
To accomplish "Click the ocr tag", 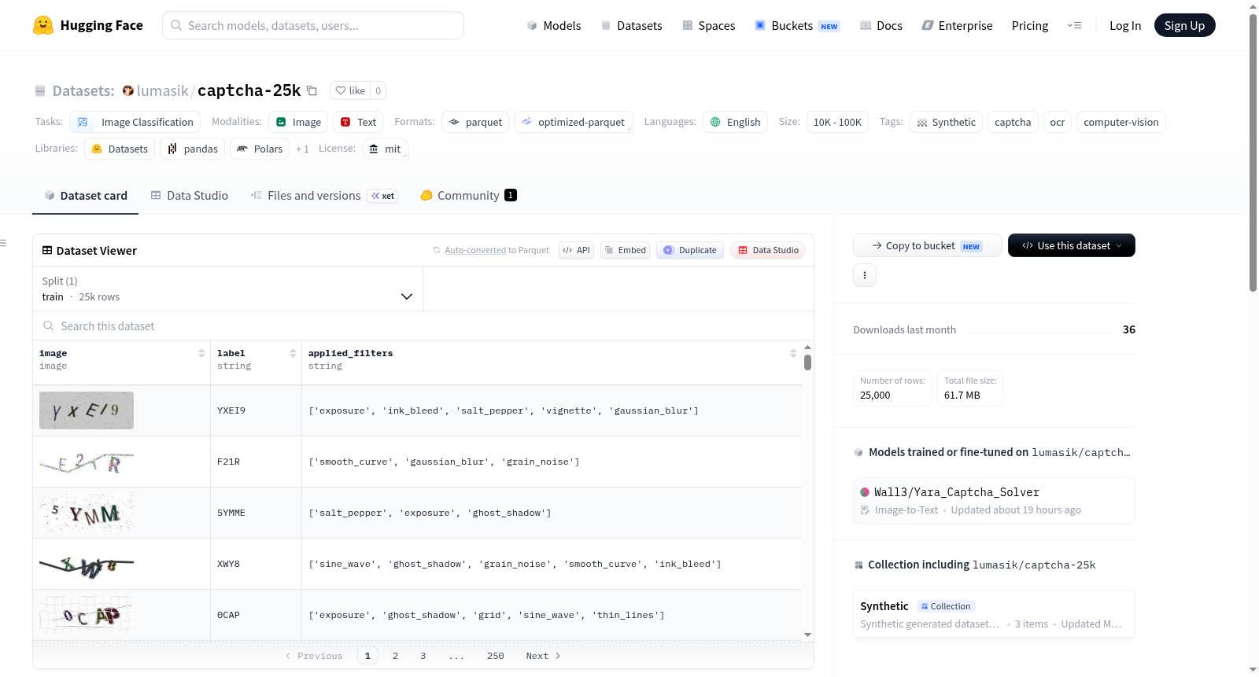I will pyautogui.click(x=1058, y=122).
